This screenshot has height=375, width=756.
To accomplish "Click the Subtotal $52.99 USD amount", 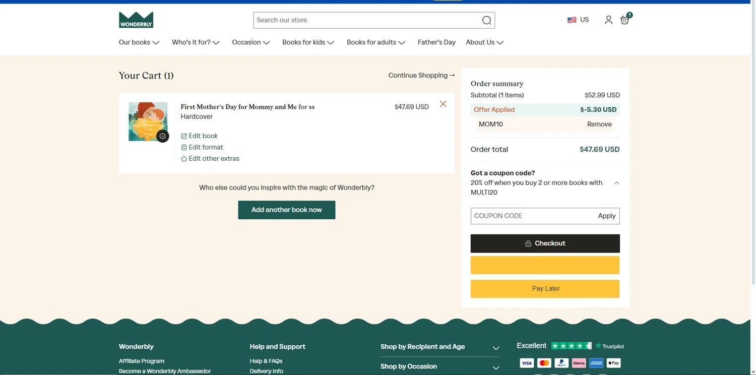I will 602,95.
